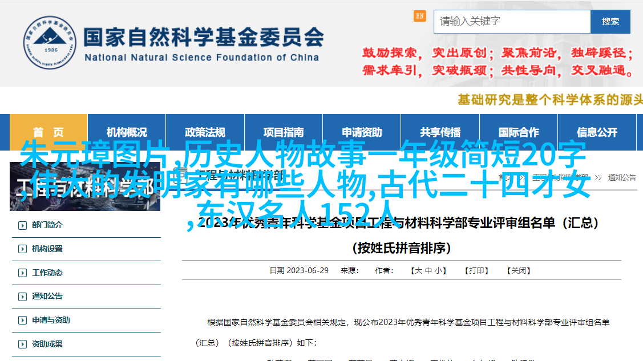Click the arrow icon beside 工作动态
The image size is (643, 361).
[23, 273]
